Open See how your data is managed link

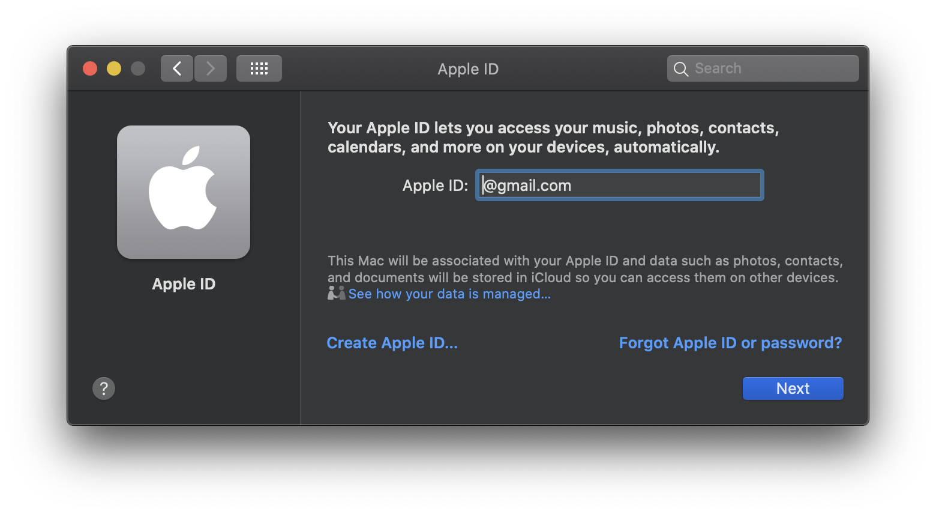449,294
